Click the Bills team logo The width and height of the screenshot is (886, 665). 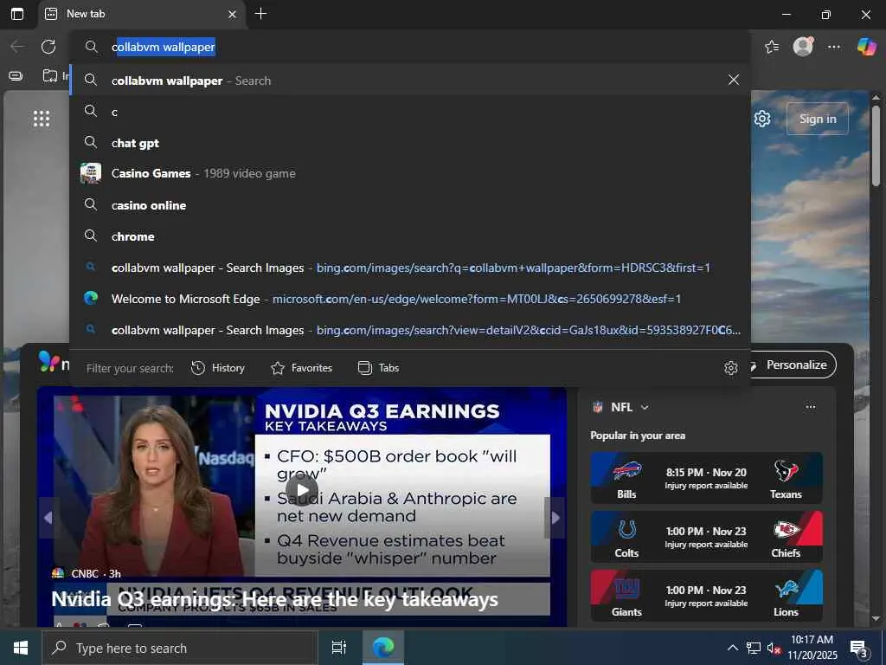pyautogui.click(x=626, y=471)
